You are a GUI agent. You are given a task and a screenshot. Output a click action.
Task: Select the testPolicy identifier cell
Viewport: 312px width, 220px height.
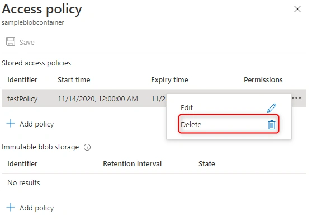22,99
